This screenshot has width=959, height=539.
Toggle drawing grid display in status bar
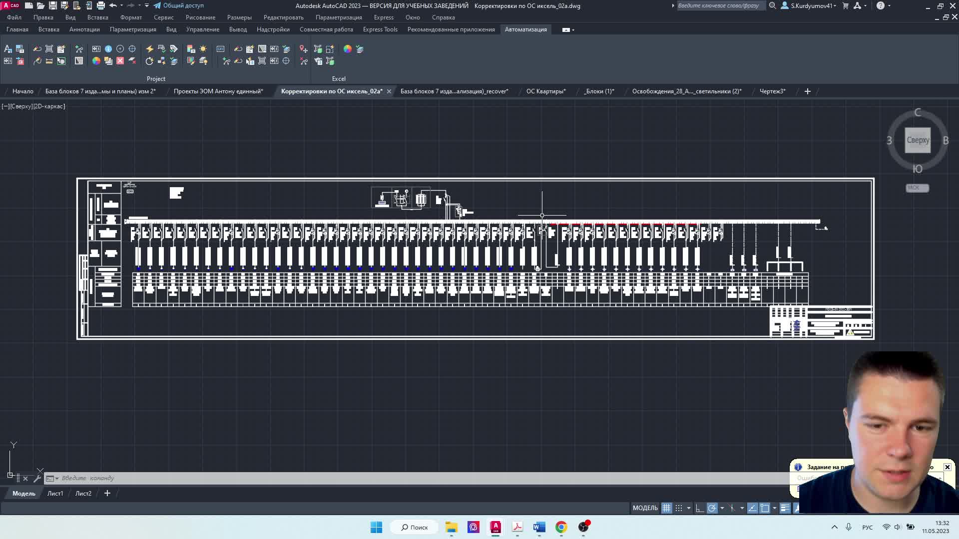pos(666,508)
